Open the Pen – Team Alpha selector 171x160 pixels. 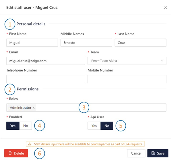127,61
